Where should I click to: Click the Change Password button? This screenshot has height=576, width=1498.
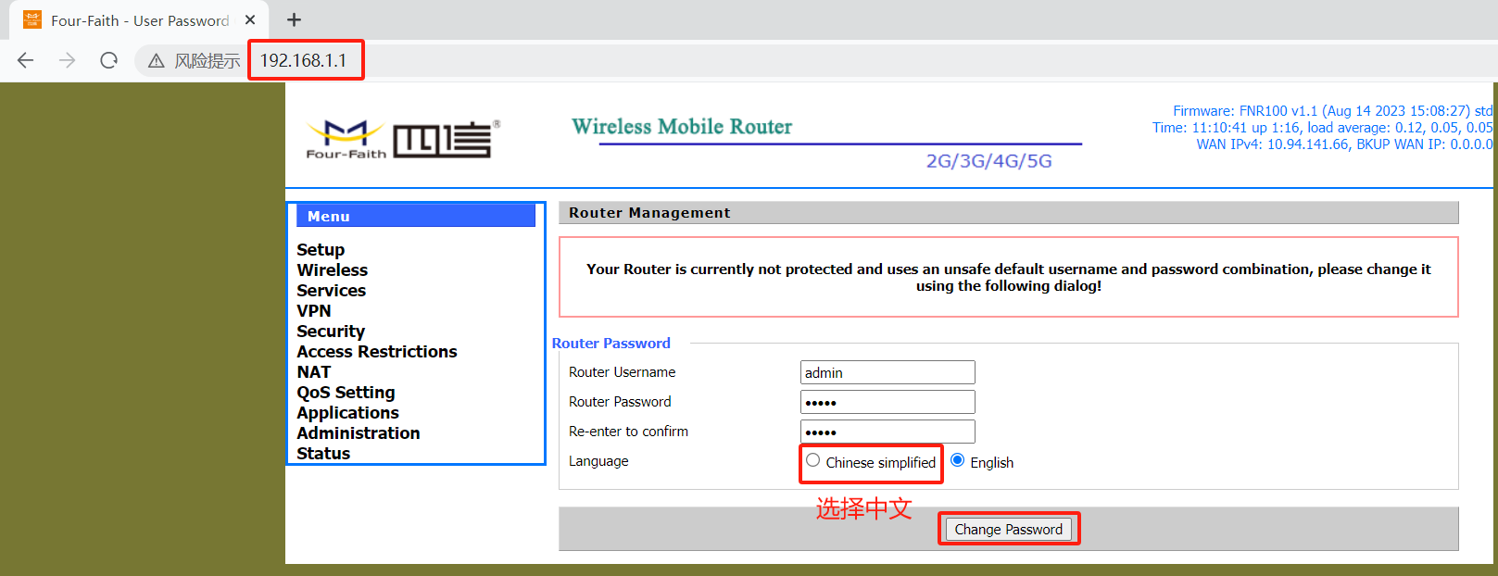tap(1009, 530)
